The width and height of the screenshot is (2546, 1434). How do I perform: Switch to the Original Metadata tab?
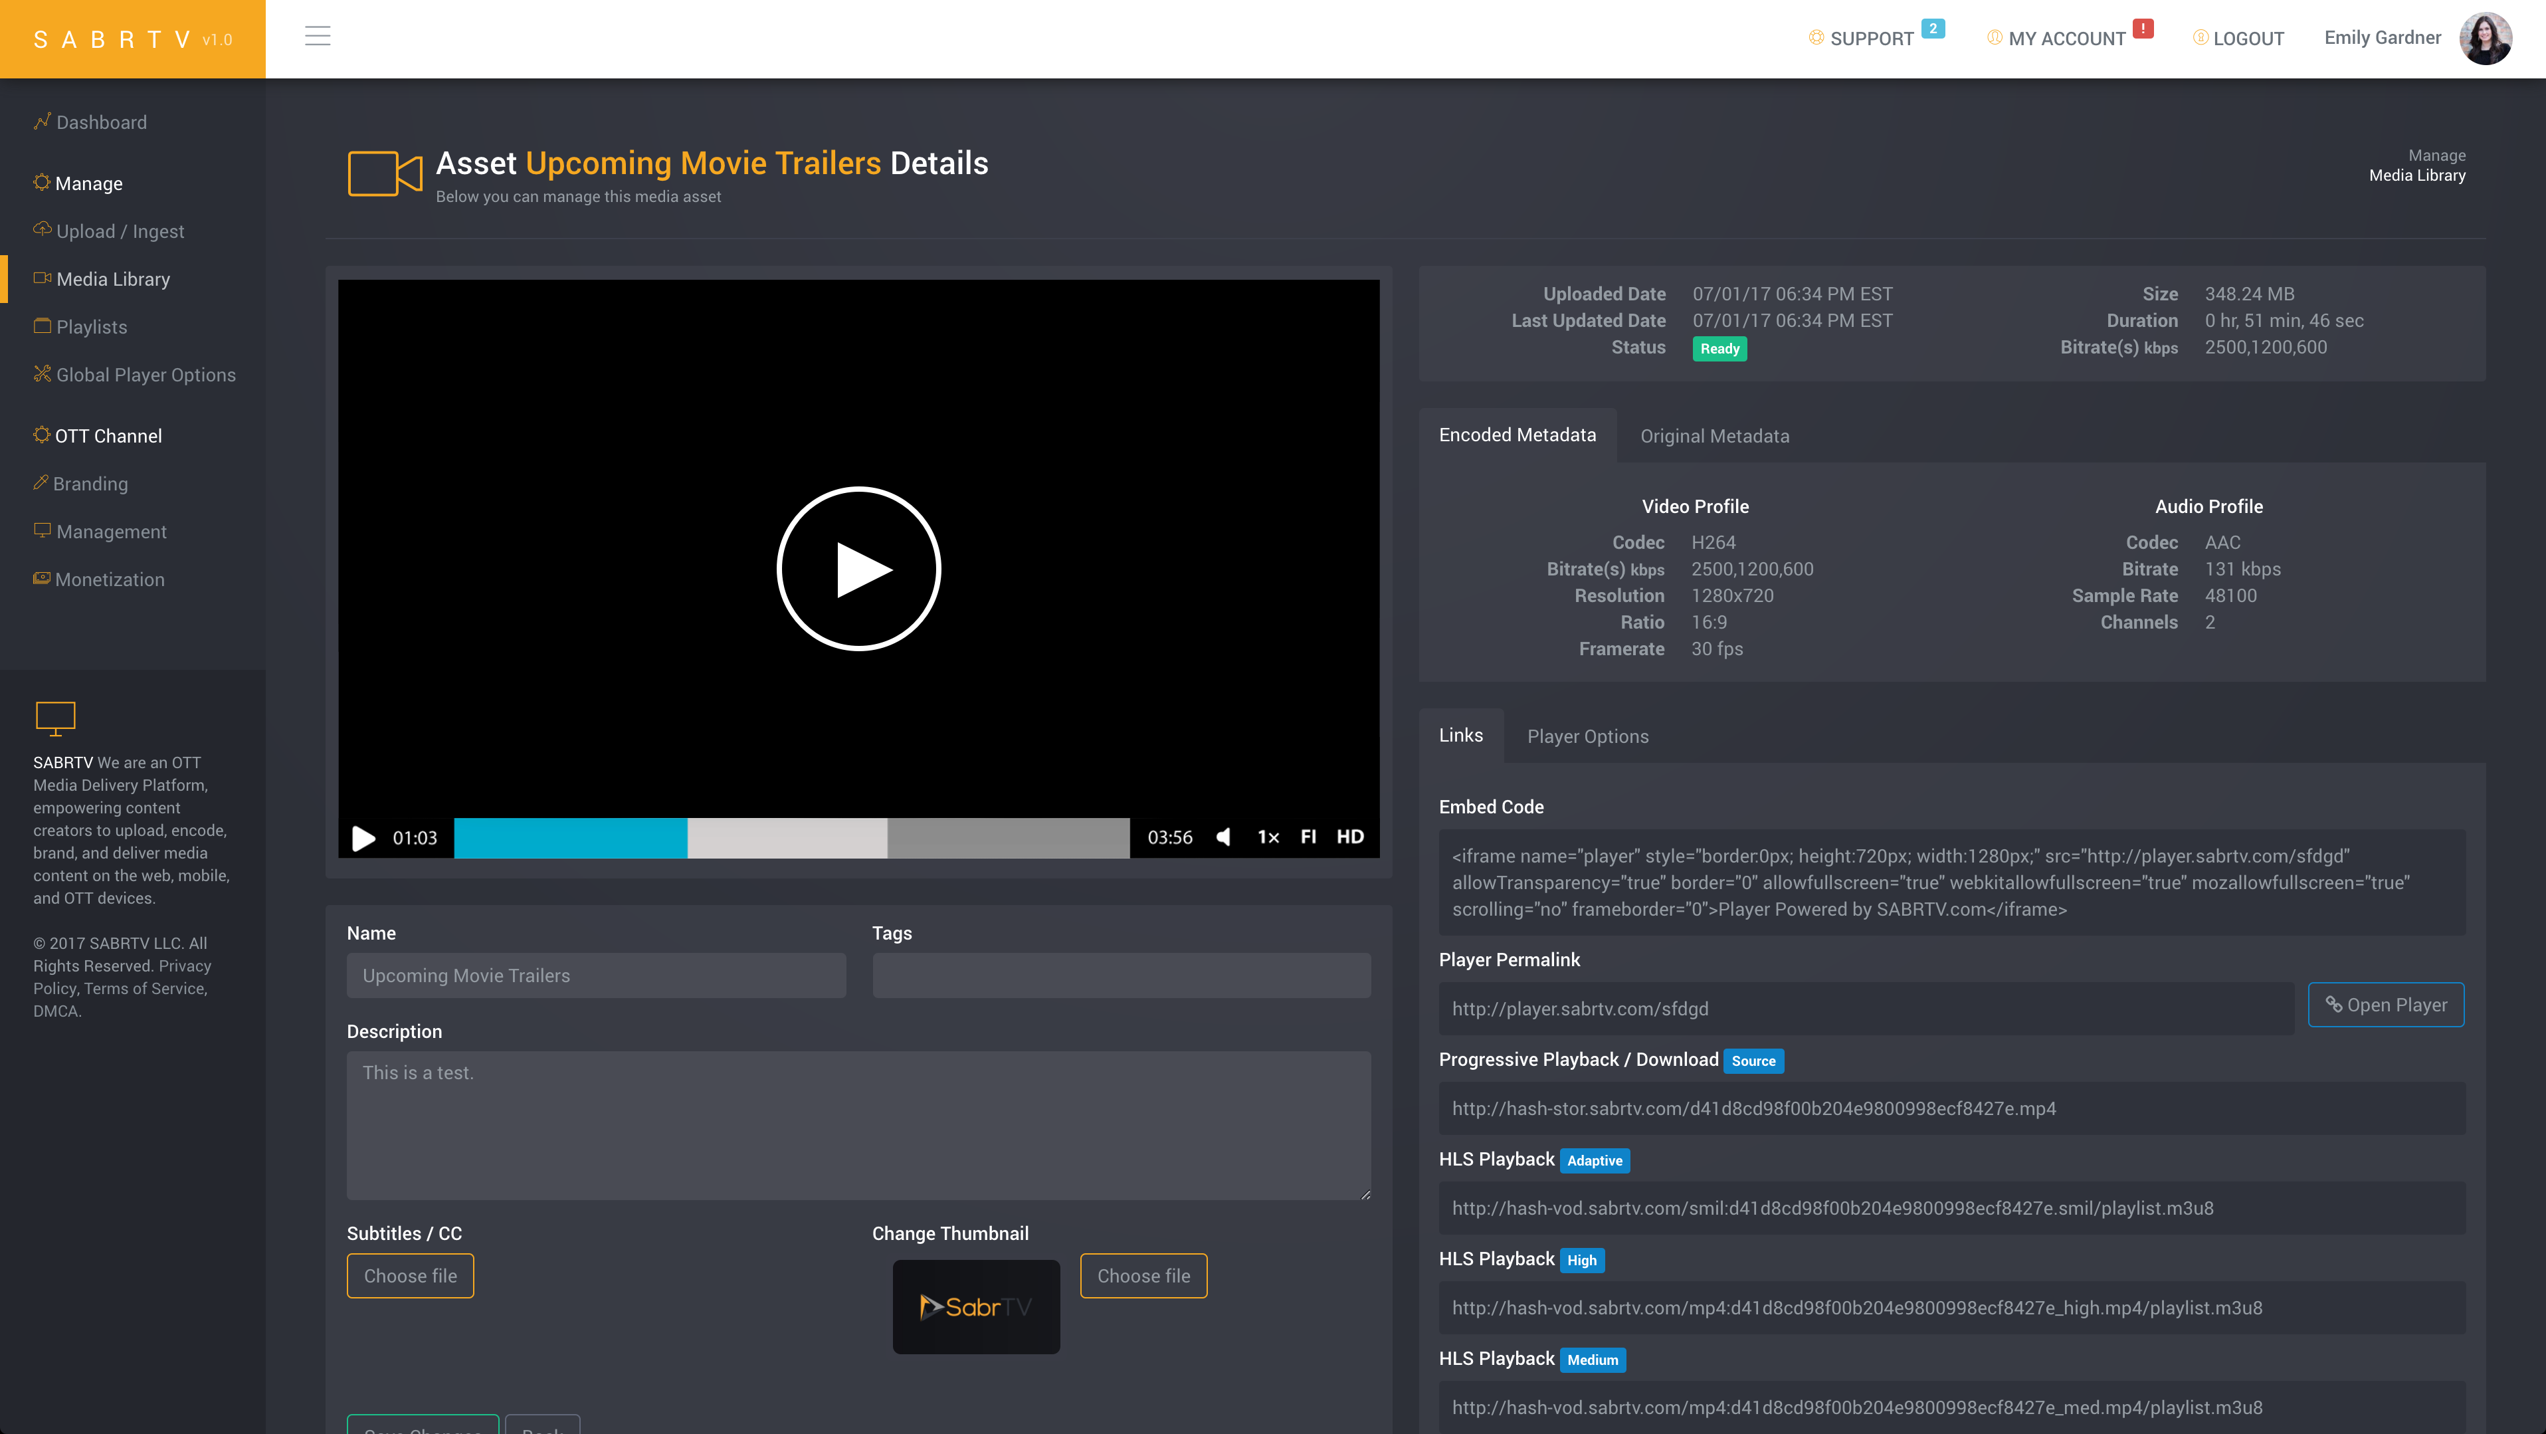pos(1715,436)
